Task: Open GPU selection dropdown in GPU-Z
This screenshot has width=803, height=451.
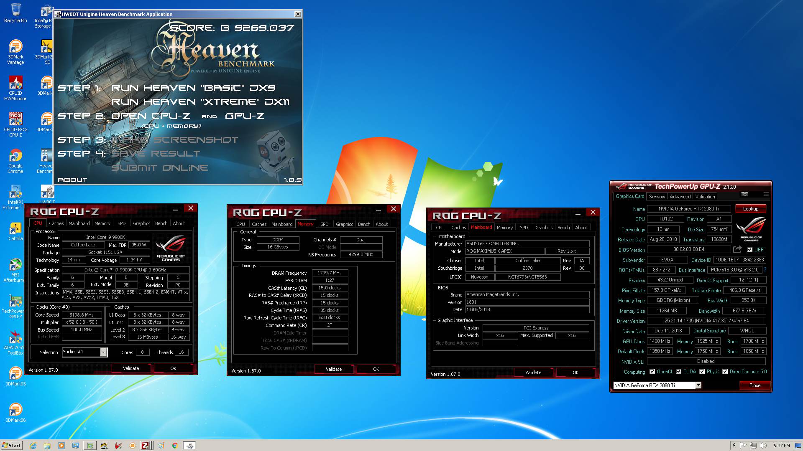Action: point(698,385)
